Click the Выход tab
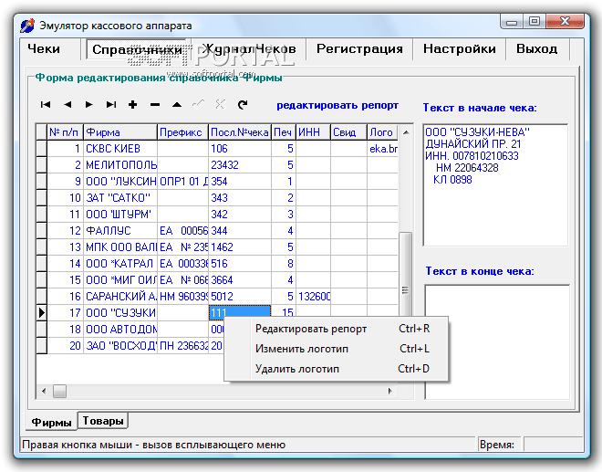The height and width of the screenshot is (472, 602). [536, 48]
